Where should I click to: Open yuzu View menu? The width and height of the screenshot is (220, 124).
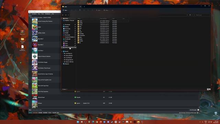click(x=39, y=14)
